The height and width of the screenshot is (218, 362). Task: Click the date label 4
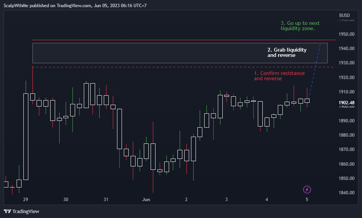[x=266, y=199]
